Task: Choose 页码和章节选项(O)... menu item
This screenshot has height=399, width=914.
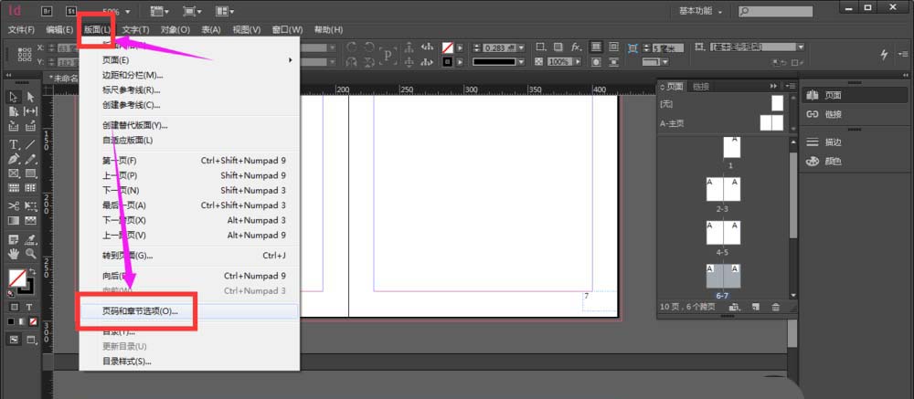Action: [189, 311]
